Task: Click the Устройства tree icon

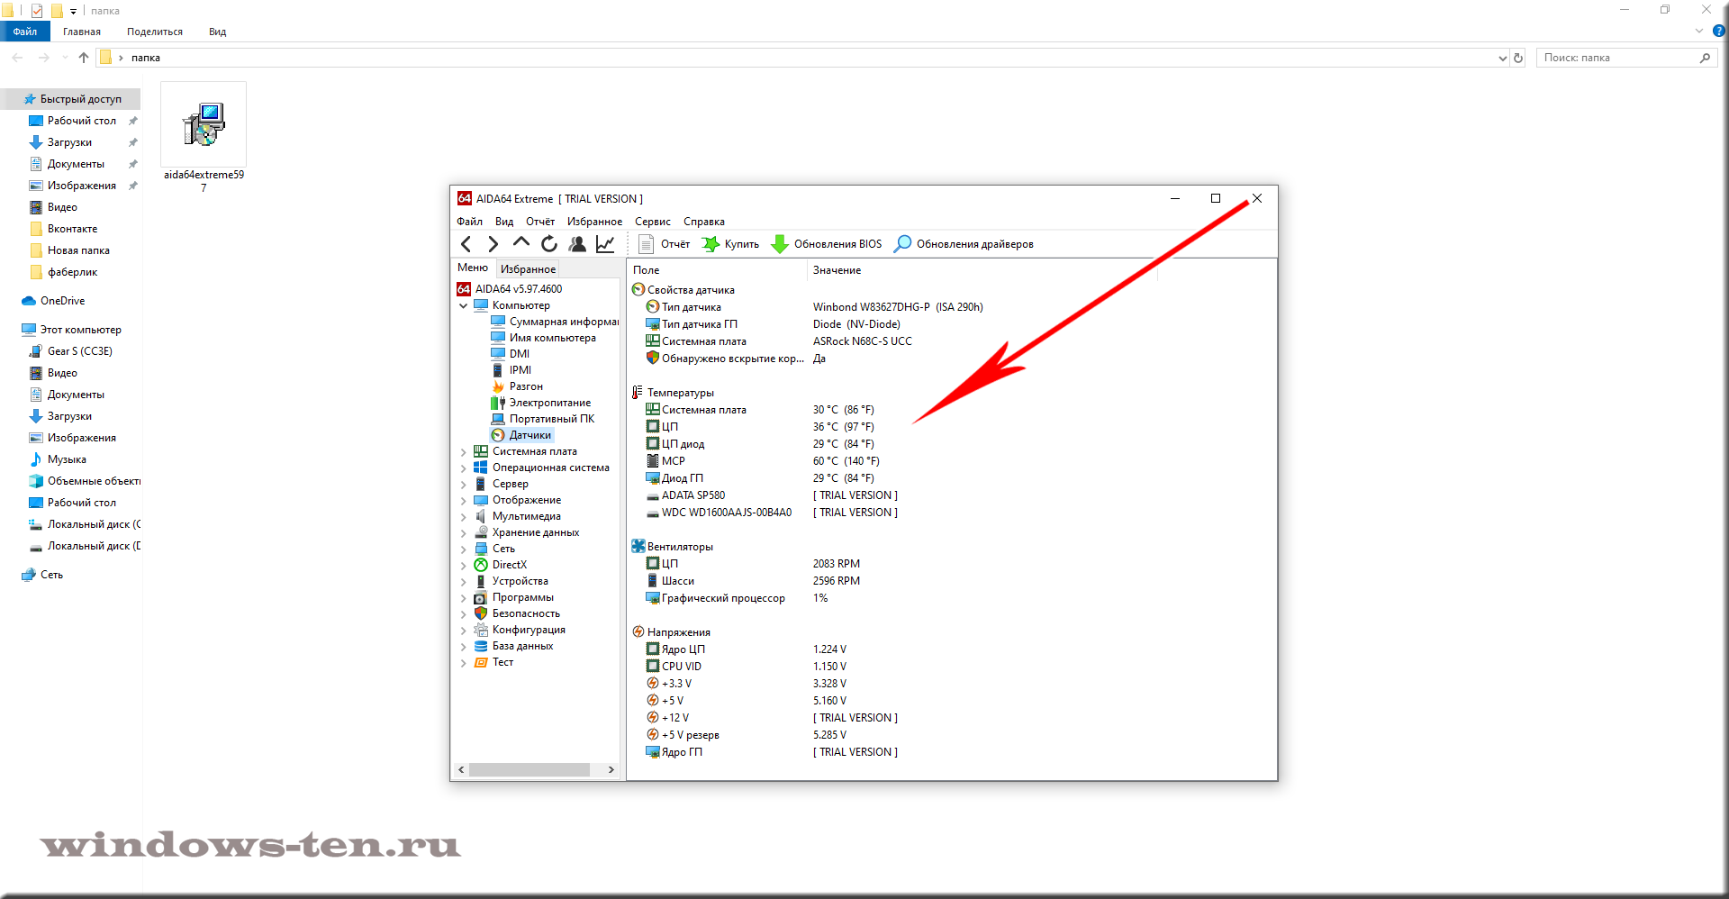Action: coord(481,581)
